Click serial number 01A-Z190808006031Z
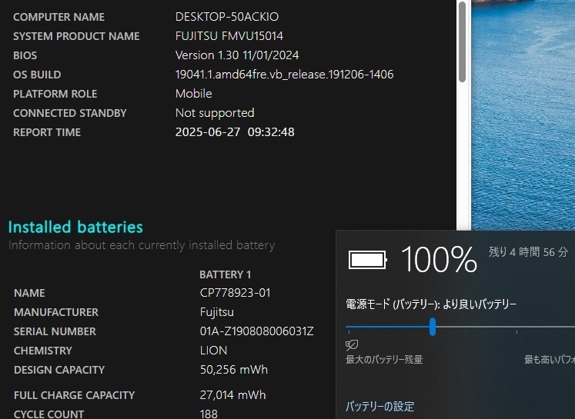The width and height of the screenshot is (575, 419). pos(256,331)
